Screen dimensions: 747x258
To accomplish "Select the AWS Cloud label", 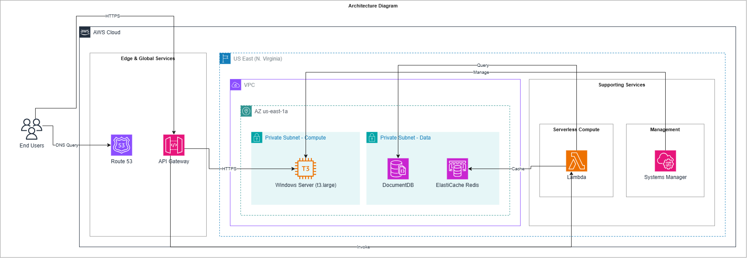I will 107,32.
